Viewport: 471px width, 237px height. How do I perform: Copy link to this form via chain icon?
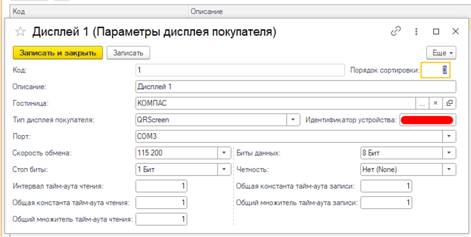pos(396,31)
